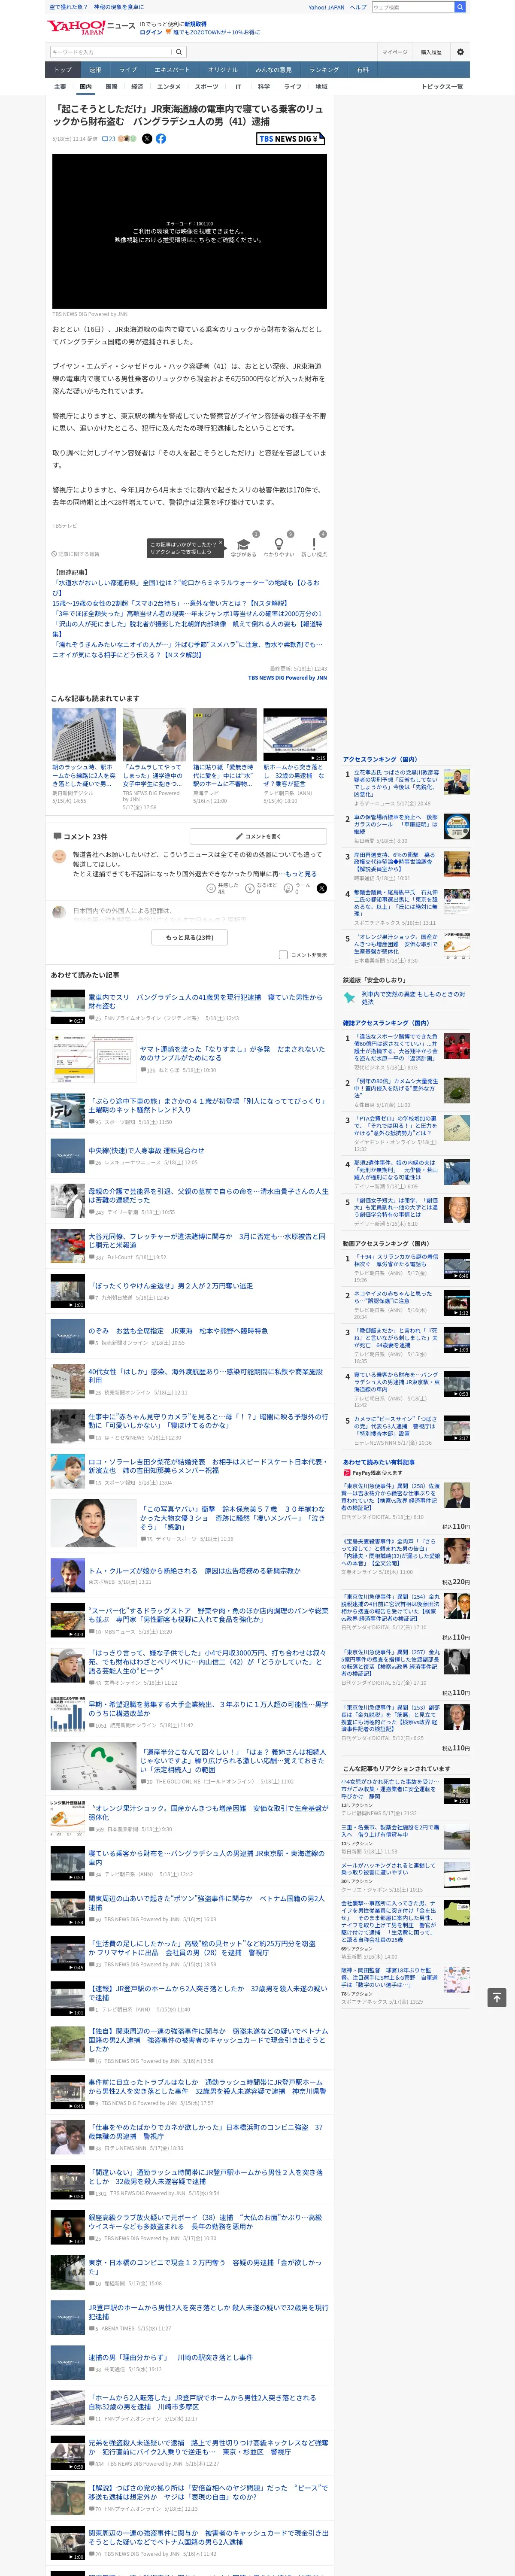Click the blue web search button

point(460,7)
